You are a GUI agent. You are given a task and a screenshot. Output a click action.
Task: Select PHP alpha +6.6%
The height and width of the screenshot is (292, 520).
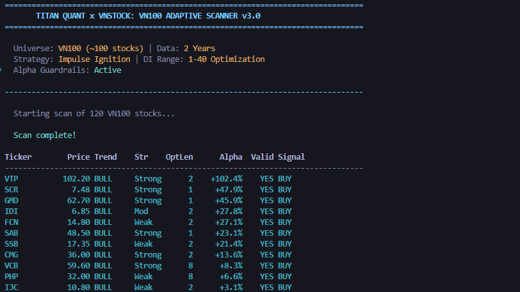click(x=231, y=277)
